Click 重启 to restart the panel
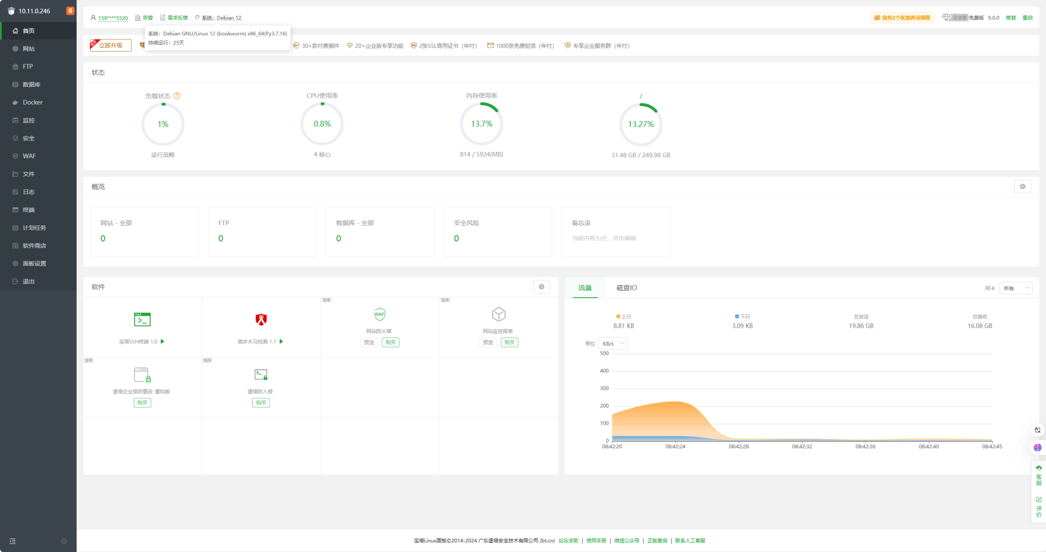Screen dimensions: 1046x552 [x=1028, y=17]
